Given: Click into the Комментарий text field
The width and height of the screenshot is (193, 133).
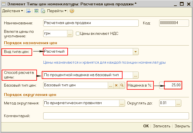Looking at the screenshot, I should [x=116, y=116].
